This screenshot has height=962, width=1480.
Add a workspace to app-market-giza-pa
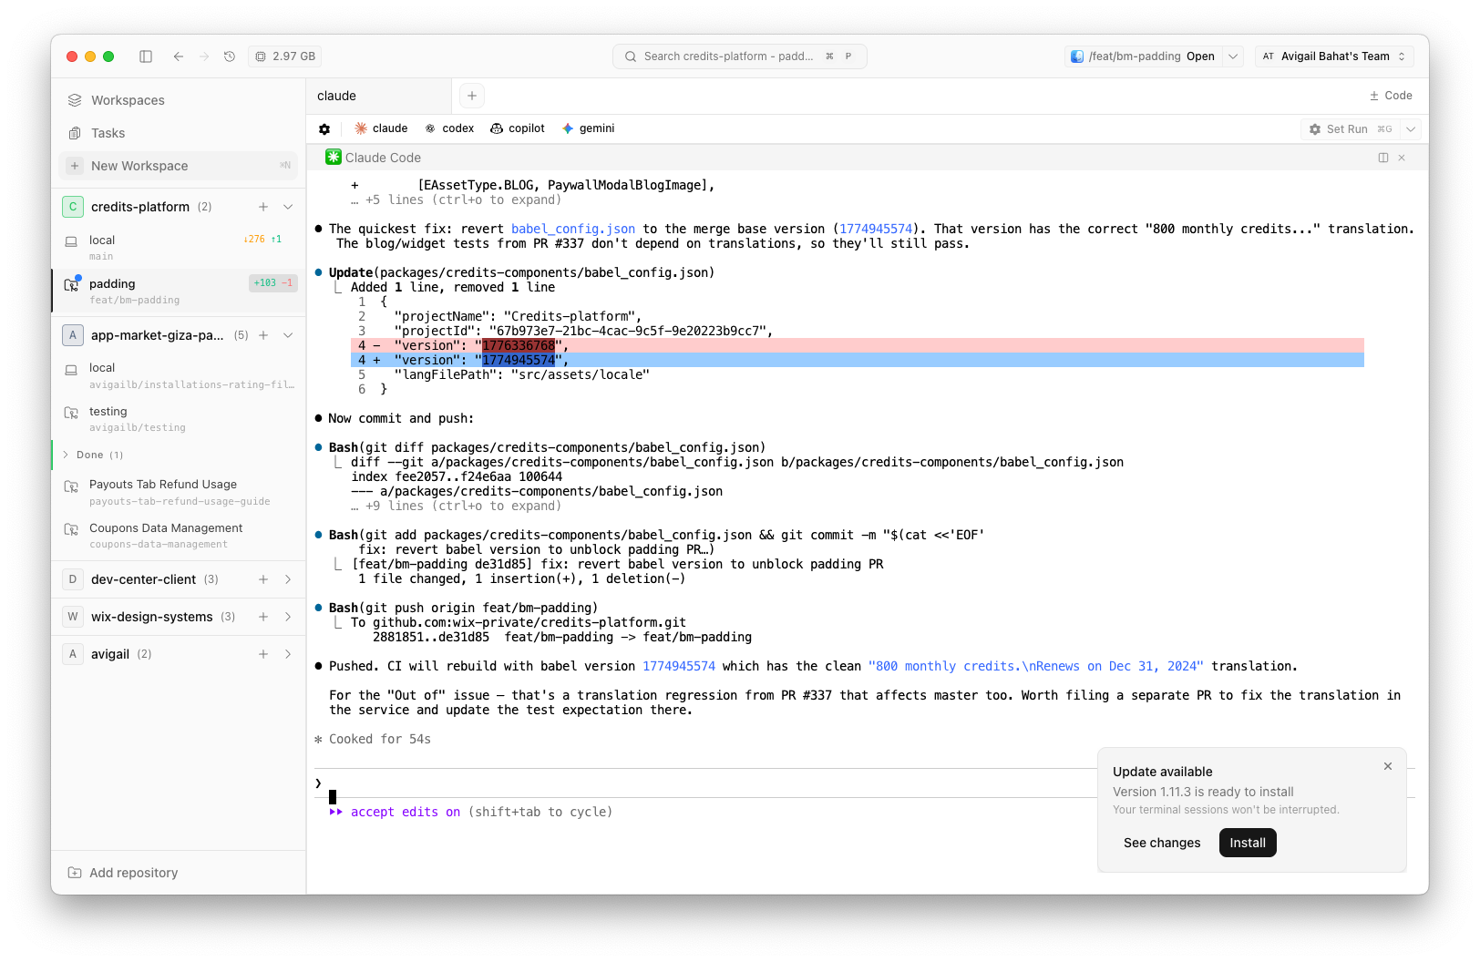pos(263,335)
